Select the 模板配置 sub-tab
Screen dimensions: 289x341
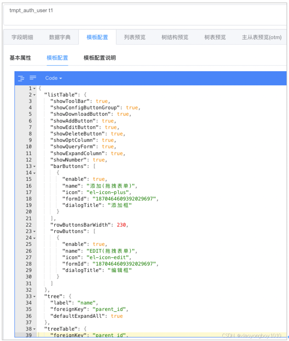point(58,58)
